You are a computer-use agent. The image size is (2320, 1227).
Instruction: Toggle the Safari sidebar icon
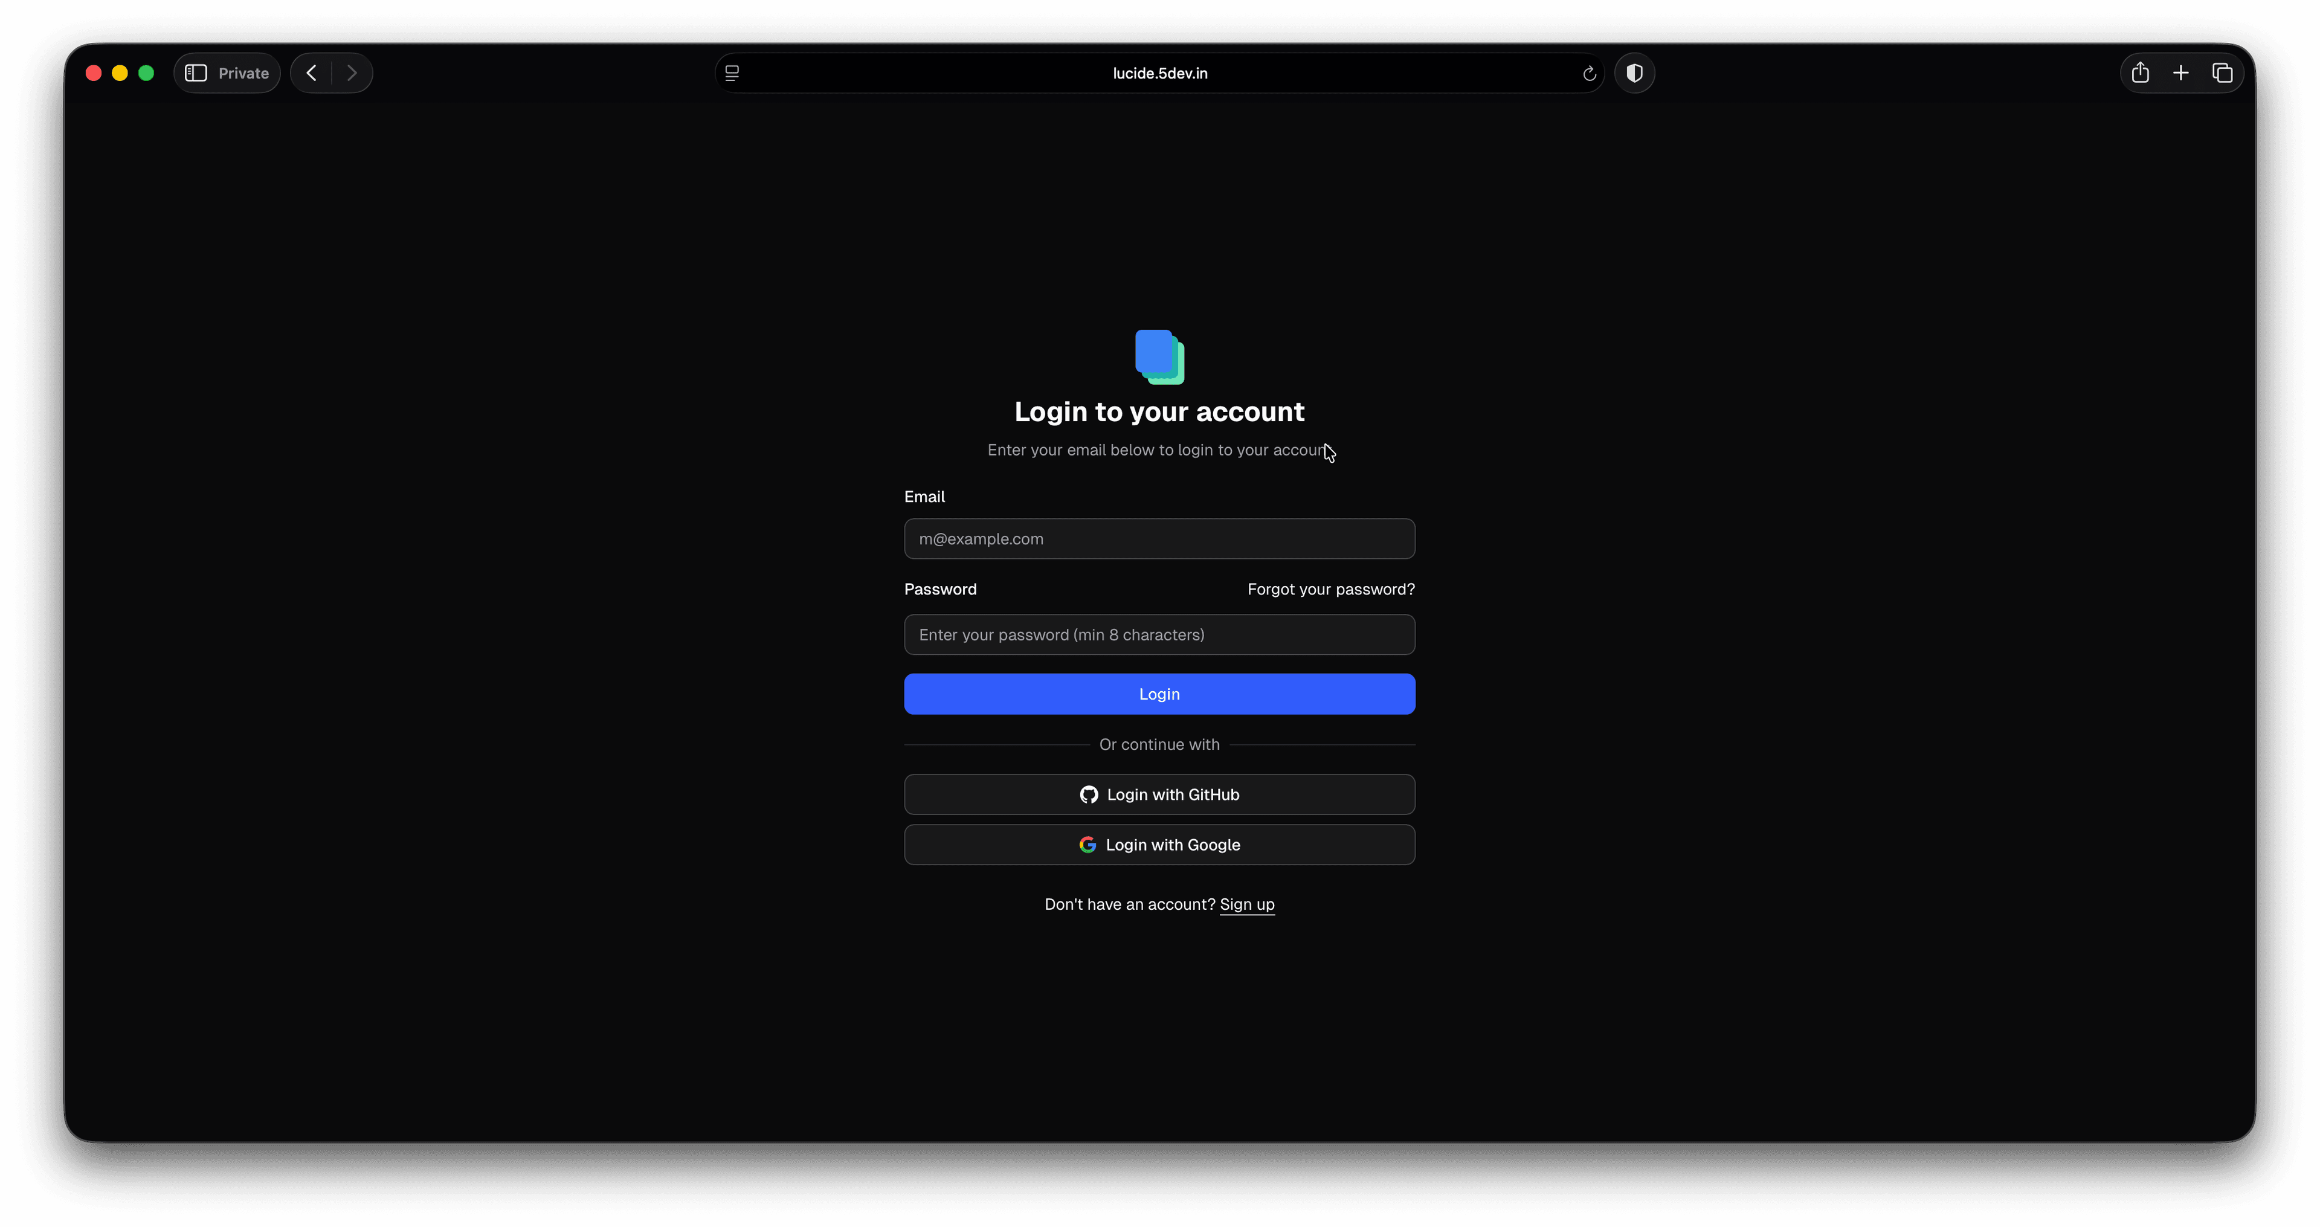click(195, 73)
